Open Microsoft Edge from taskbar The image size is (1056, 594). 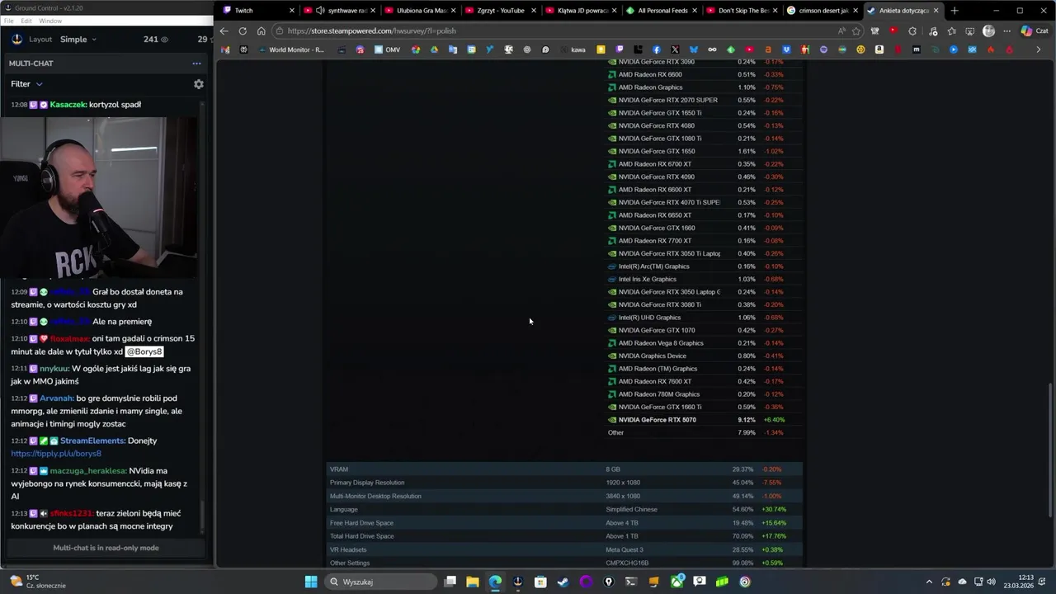point(495,582)
